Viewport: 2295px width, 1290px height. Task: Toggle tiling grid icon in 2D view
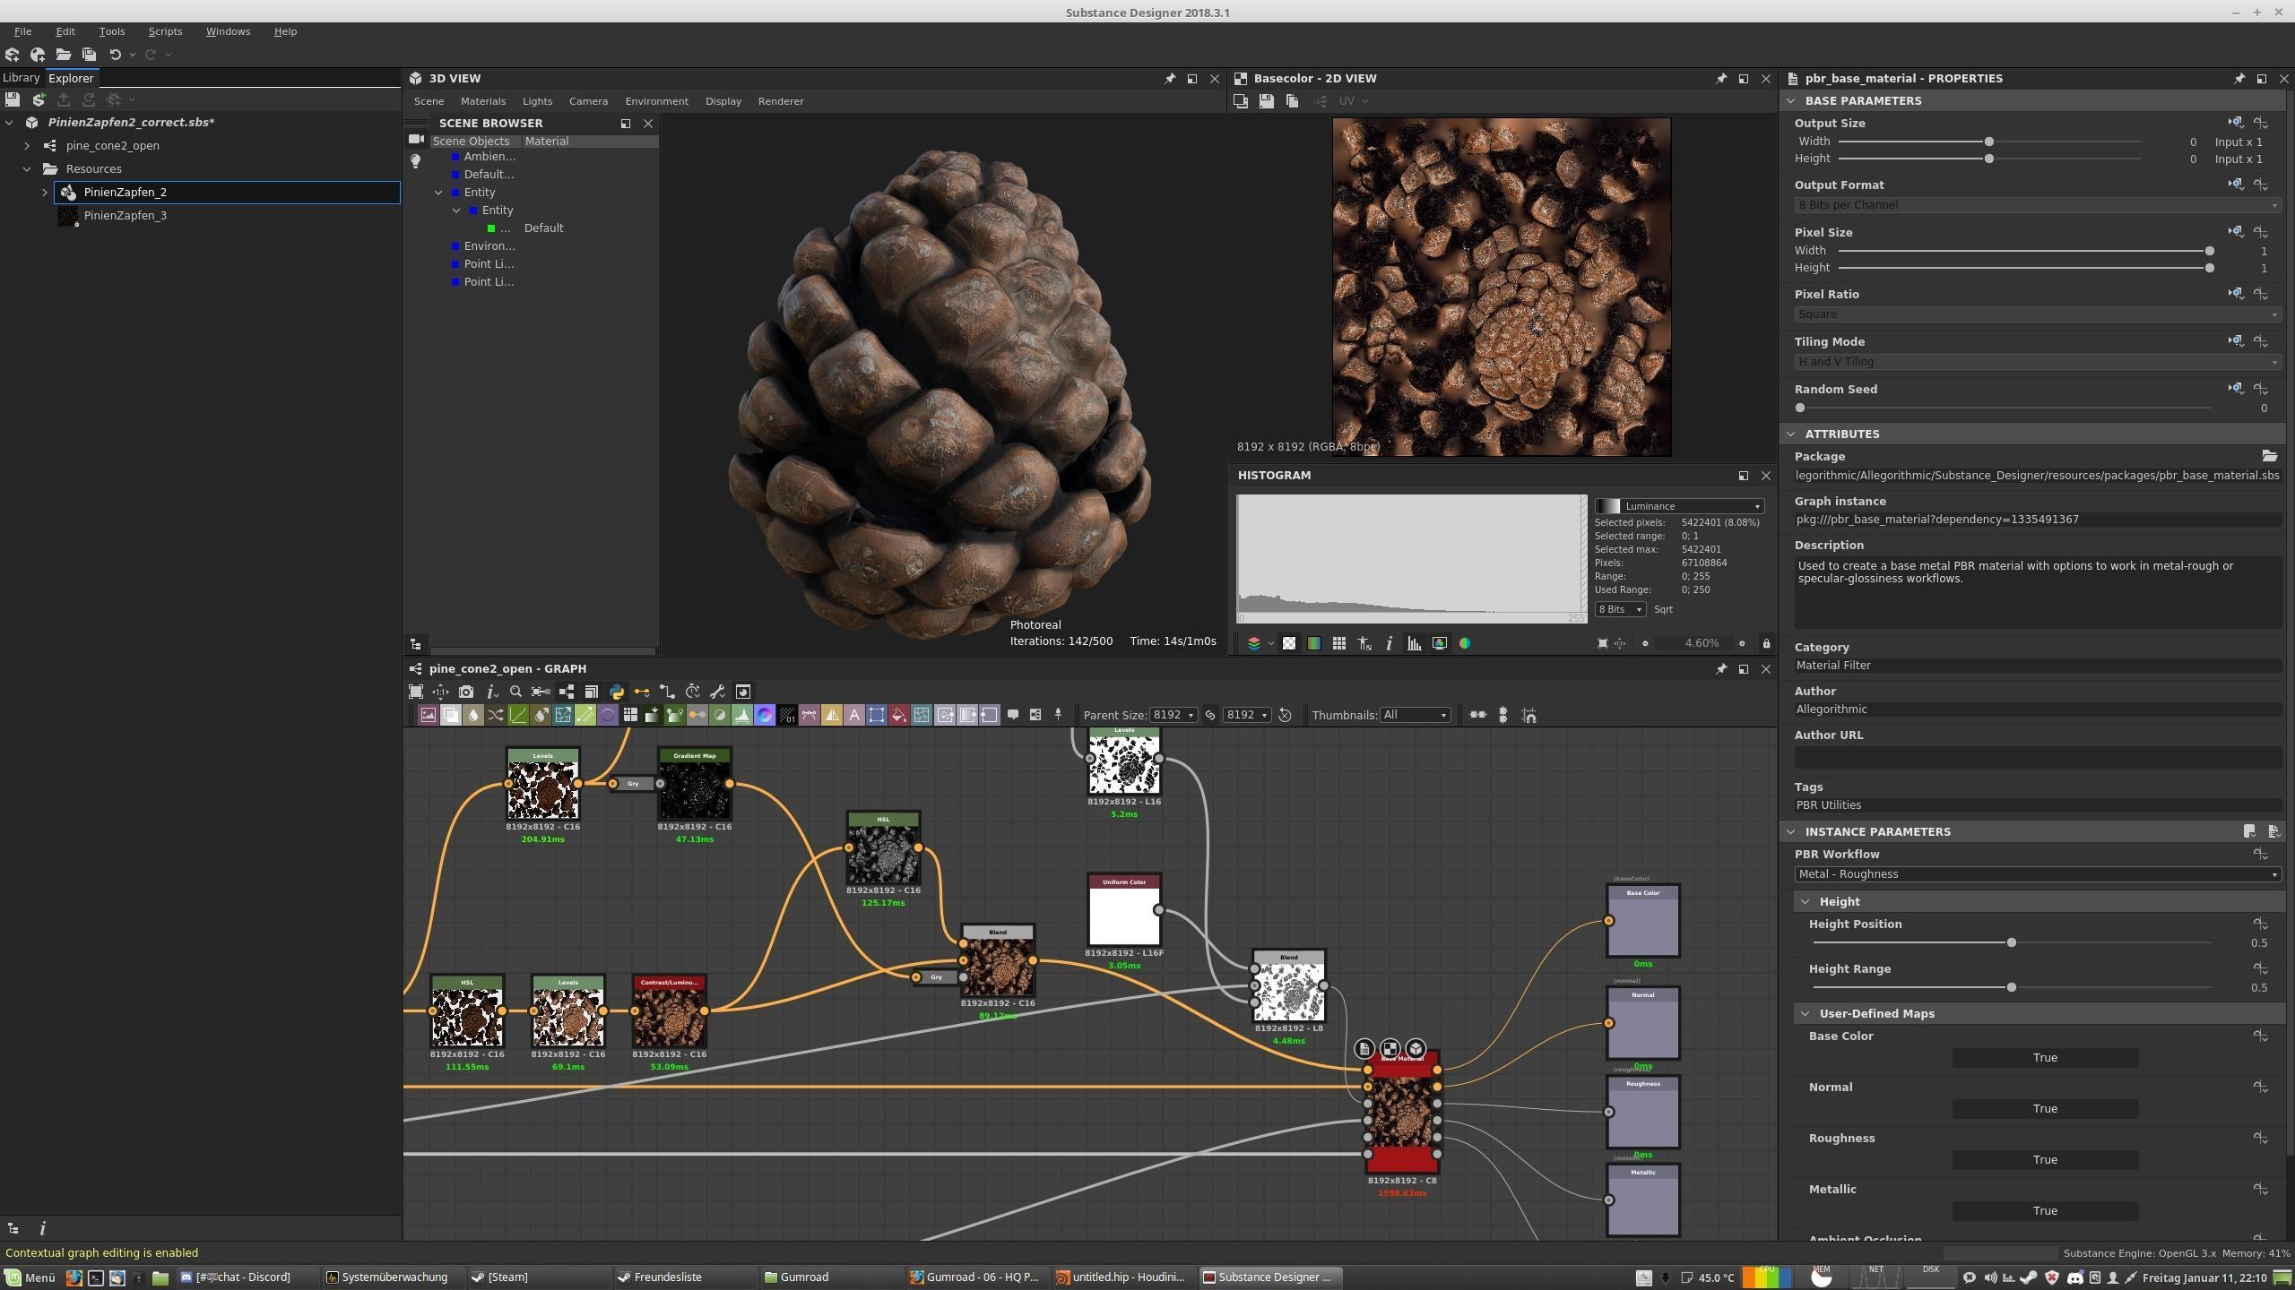(x=1338, y=643)
